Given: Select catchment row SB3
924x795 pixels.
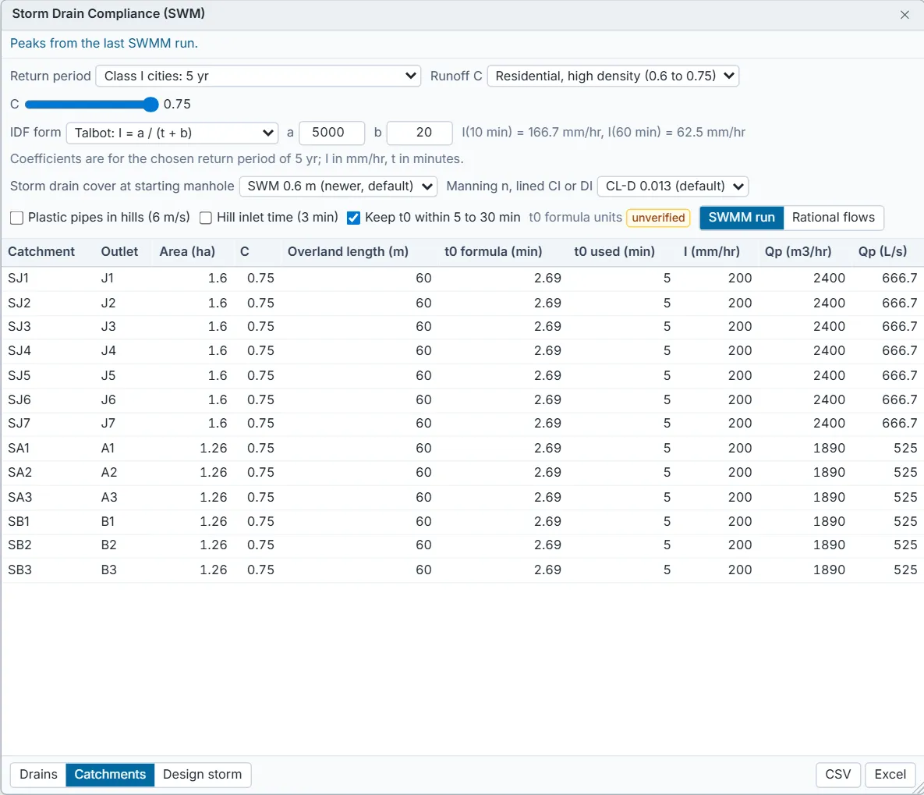Looking at the screenshot, I should click(462, 570).
